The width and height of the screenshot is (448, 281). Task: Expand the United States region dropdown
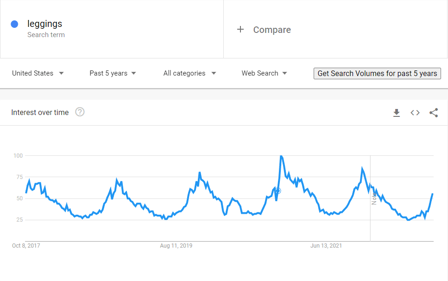(x=38, y=73)
